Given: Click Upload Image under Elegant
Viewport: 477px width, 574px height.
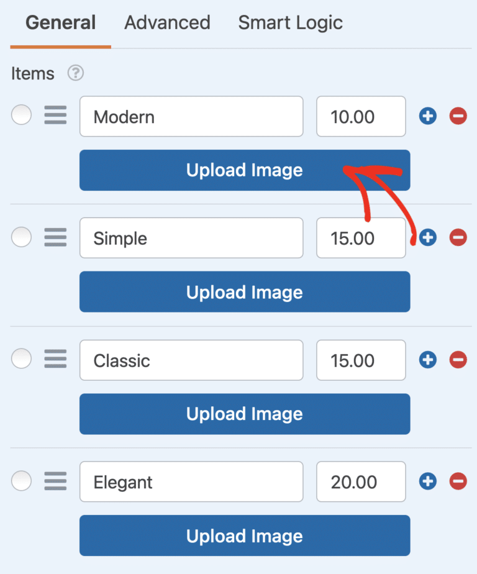Looking at the screenshot, I should click(x=244, y=535).
